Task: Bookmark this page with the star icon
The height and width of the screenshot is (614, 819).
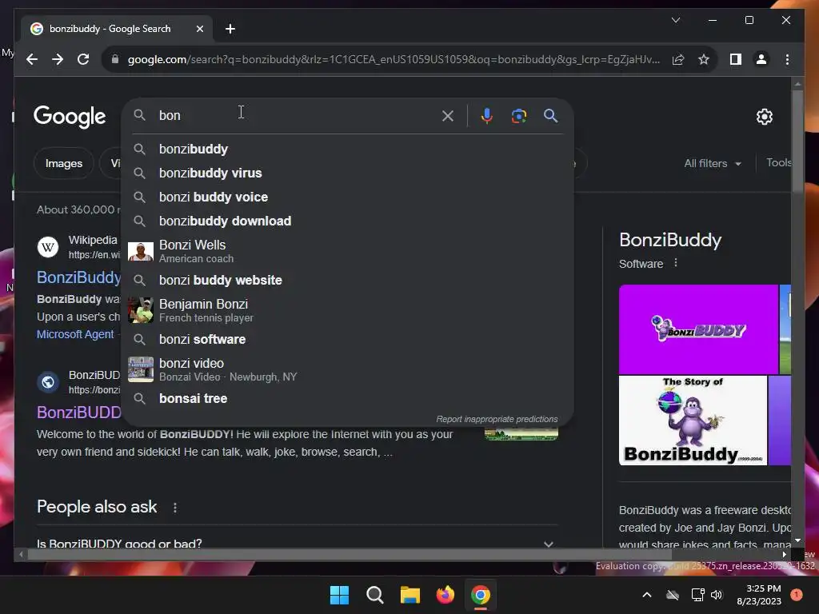Action: [x=704, y=59]
